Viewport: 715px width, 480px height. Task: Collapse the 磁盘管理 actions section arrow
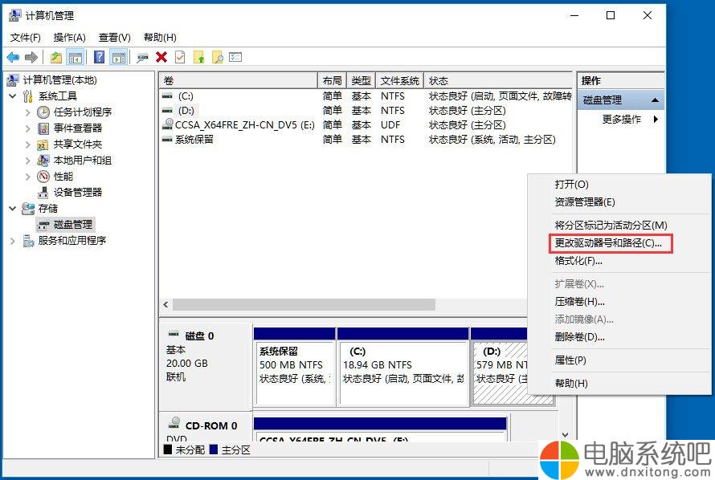[x=656, y=100]
